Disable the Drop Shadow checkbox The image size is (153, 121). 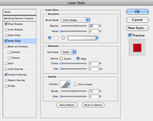tap(6, 24)
